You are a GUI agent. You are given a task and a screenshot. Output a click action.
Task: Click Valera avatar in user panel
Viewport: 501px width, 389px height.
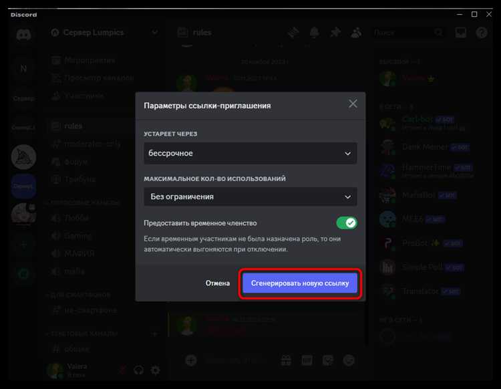[x=55, y=370]
